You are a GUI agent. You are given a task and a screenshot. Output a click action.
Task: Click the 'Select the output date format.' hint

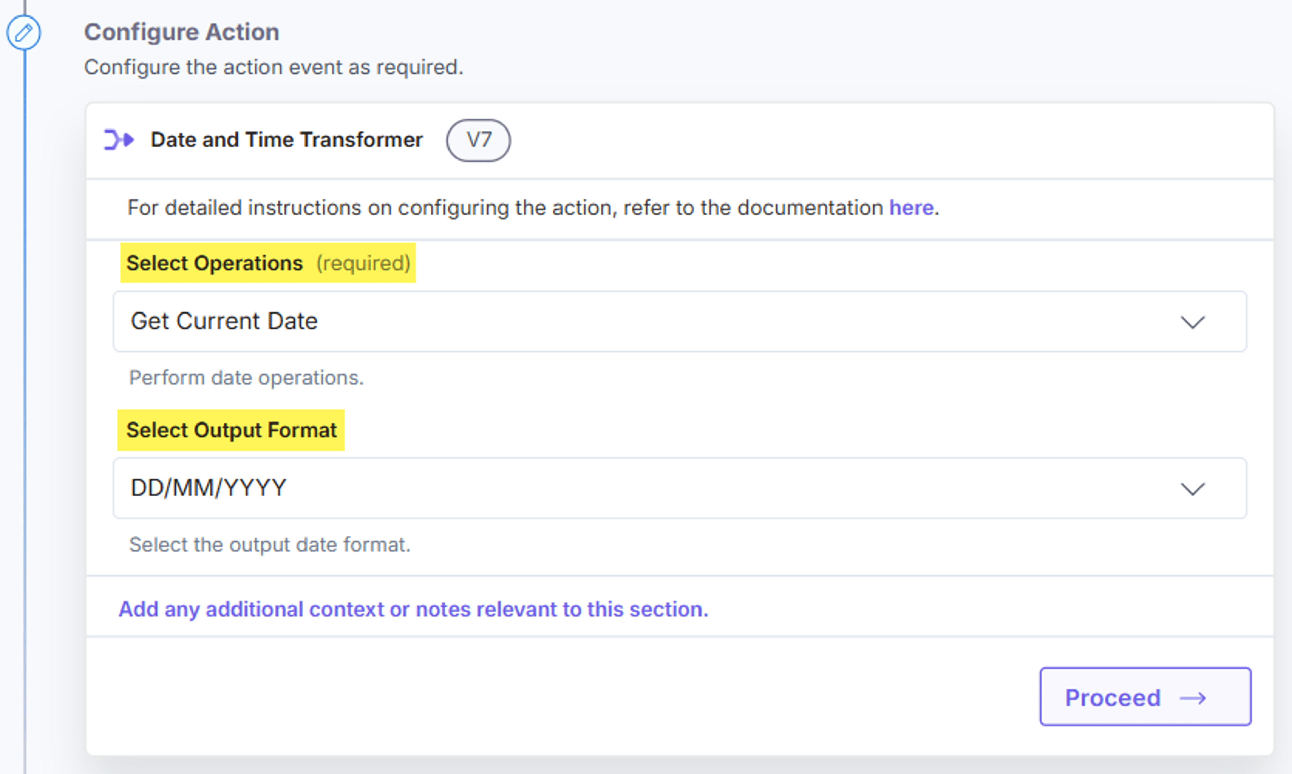(x=270, y=545)
